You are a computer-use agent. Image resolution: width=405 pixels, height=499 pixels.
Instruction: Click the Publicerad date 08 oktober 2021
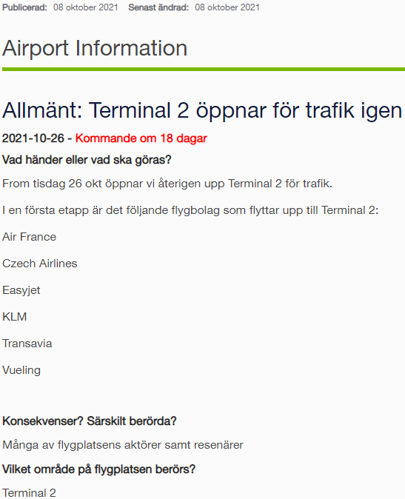pyautogui.click(x=86, y=7)
